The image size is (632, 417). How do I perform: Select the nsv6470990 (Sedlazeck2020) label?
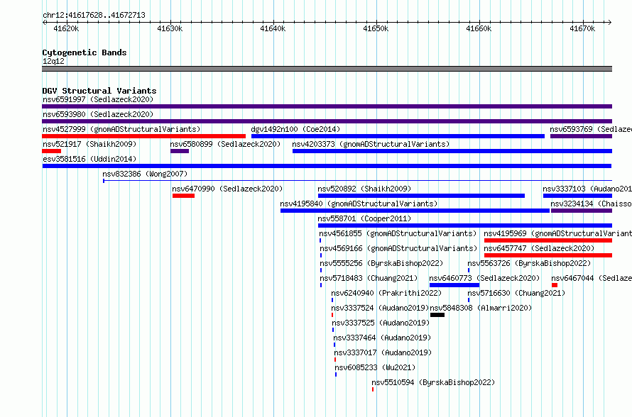[227, 189]
